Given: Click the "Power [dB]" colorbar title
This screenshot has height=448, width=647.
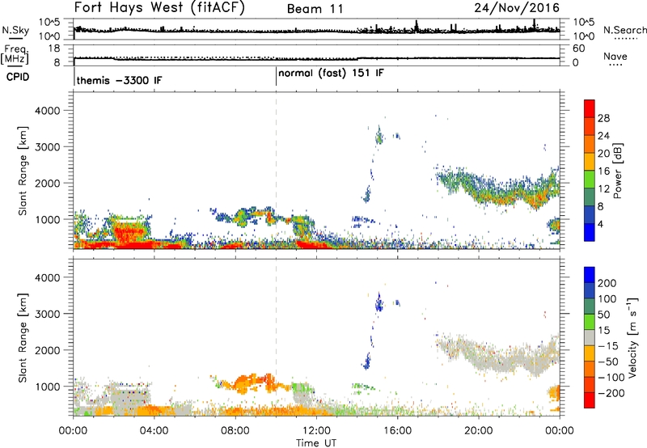Looking at the screenshot, I should tap(618, 171).
